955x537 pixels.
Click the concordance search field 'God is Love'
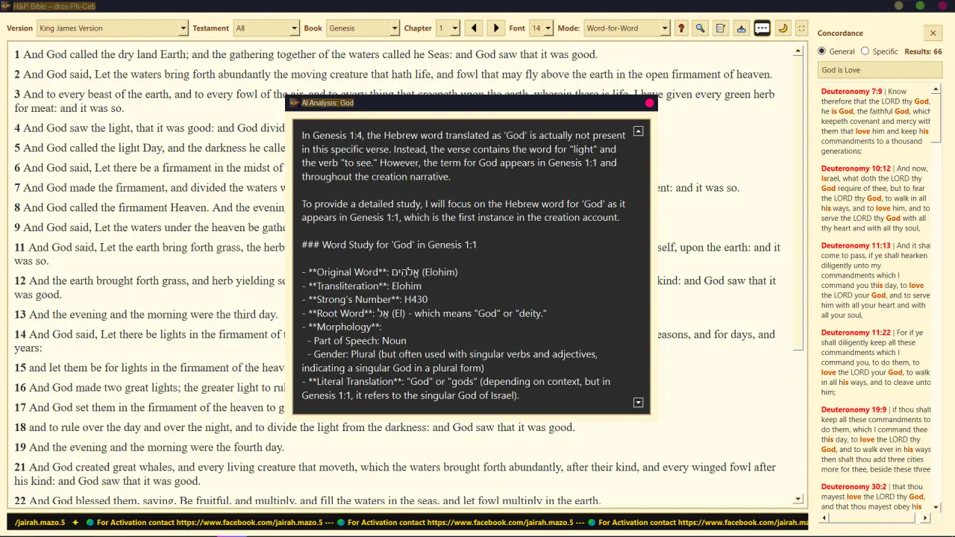point(880,70)
